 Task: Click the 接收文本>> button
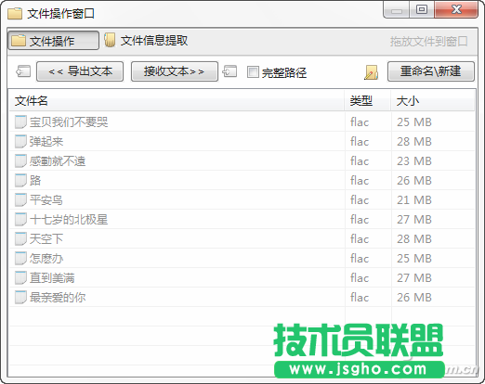pos(175,71)
